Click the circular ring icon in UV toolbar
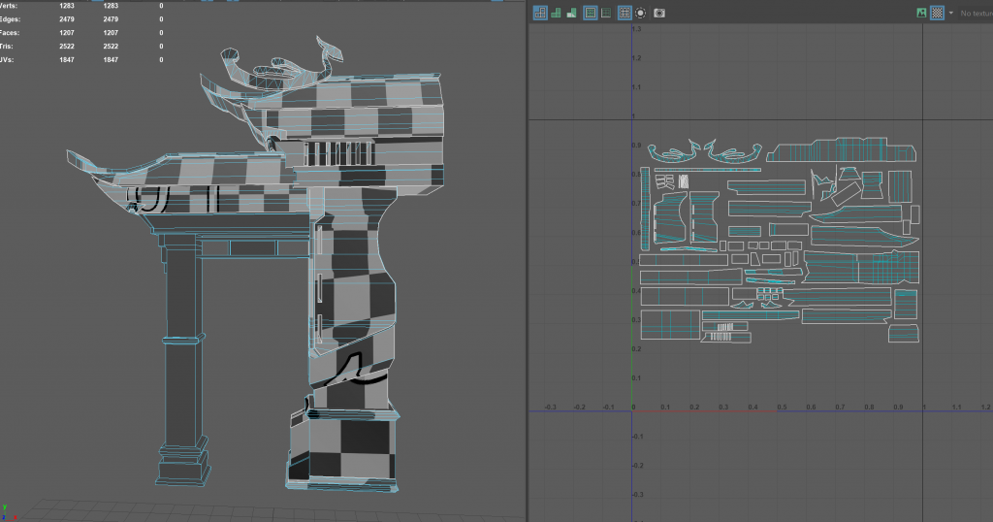The width and height of the screenshot is (993, 522). [x=640, y=13]
